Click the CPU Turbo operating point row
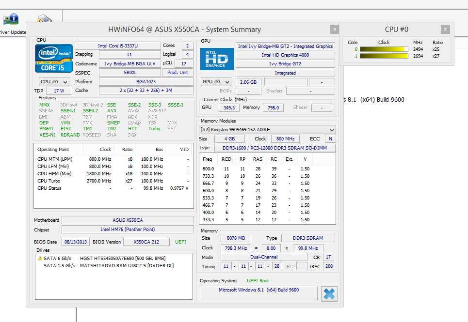The height and width of the screenshot is (322, 468). (x=113, y=181)
